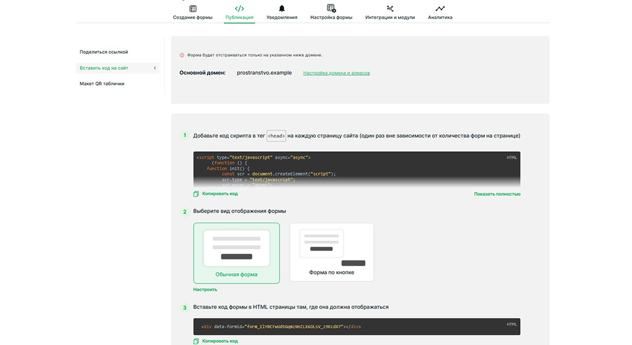The width and height of the screenshot is (632, 345).
Task: Click the copy icon under script code
Action: [x=197, y=194]
